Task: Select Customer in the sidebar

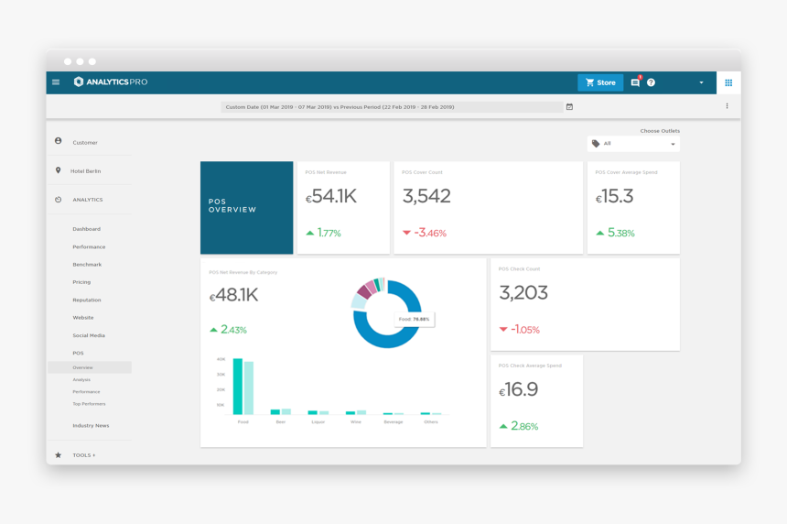Action: (x=85, y=143)
